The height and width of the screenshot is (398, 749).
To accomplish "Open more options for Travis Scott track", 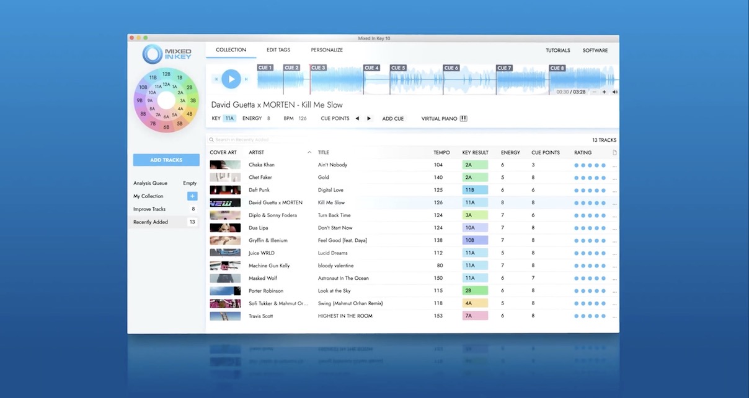I will tap(614, 317).
